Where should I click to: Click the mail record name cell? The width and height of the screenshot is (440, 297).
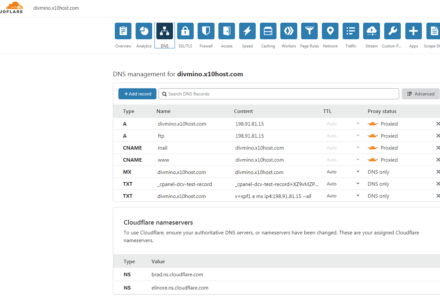(163, 148)
